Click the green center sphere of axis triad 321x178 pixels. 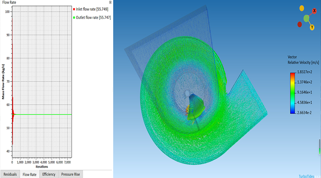(307, 18)
